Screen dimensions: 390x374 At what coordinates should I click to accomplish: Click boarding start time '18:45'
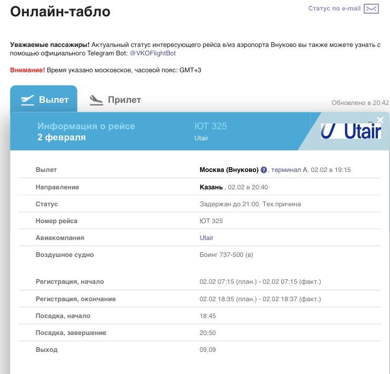tap(208, 316)
